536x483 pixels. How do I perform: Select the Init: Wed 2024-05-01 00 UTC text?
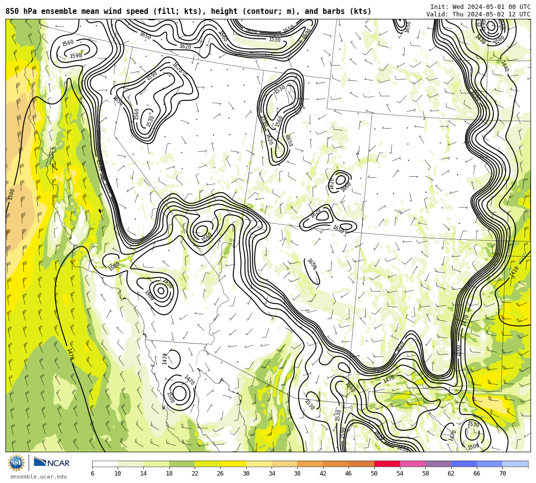click(480, 6)
